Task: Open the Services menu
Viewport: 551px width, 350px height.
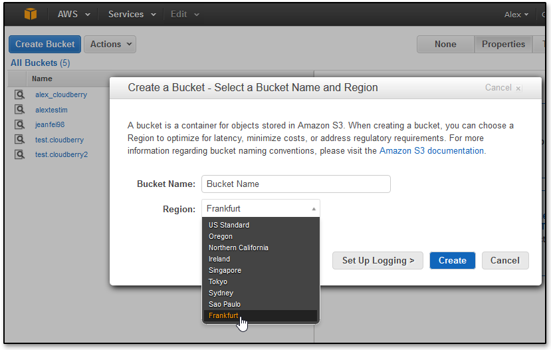Action: [x=132, y=14]
